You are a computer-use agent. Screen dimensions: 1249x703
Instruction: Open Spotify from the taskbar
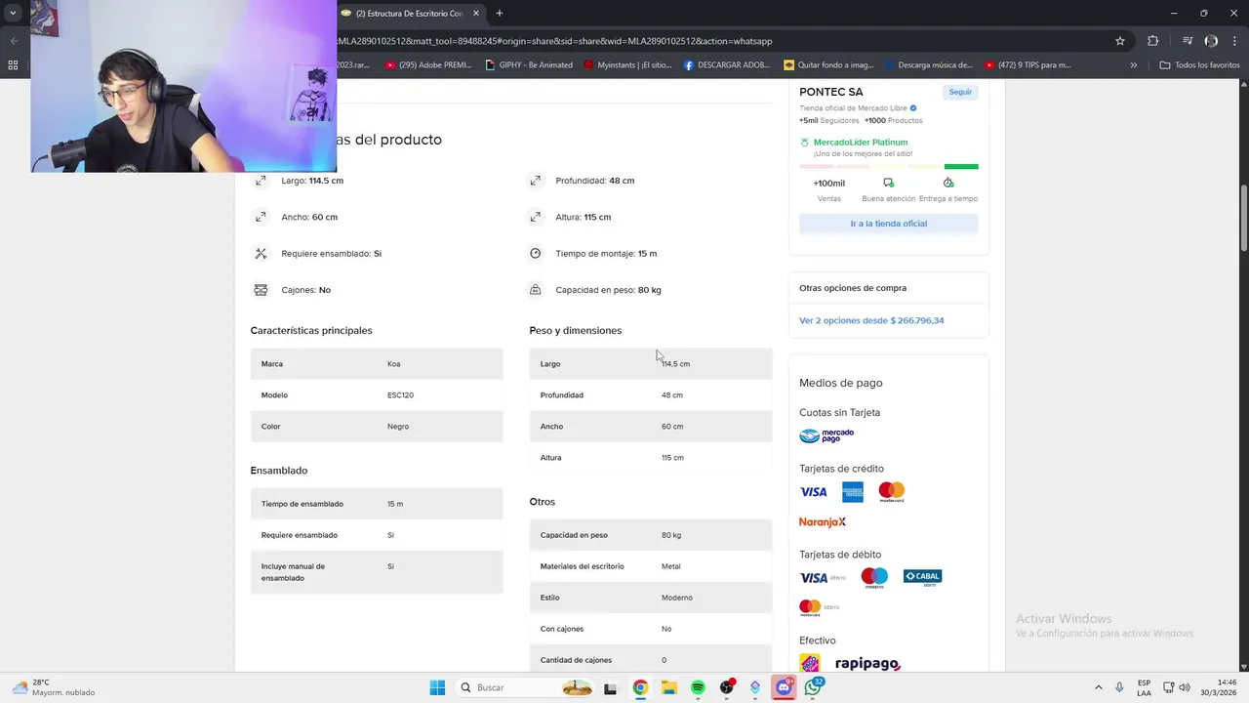coord(698,687)
